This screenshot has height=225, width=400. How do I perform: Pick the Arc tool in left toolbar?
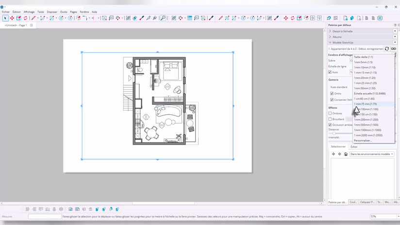[43, 18]
